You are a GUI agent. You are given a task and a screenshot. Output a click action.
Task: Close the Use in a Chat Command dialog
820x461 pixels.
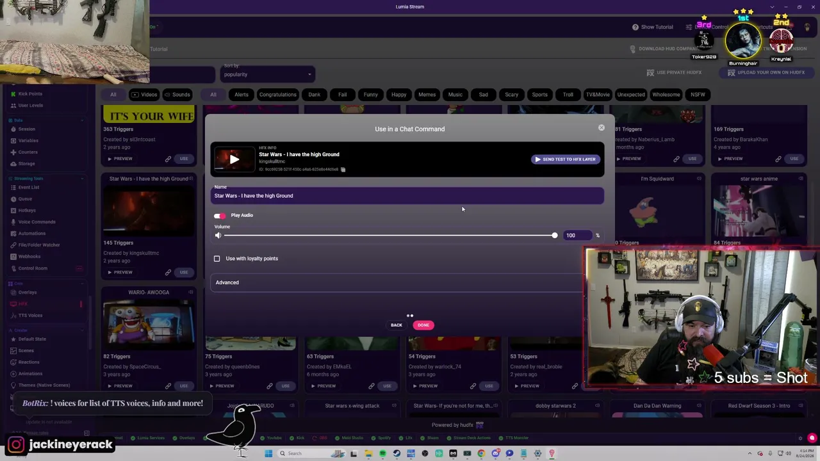601,128
